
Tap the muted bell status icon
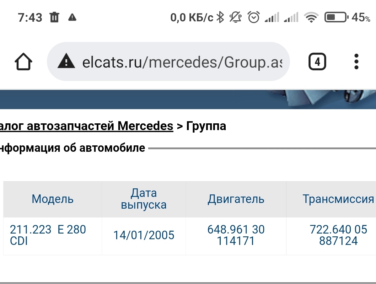tap(235, 17)
